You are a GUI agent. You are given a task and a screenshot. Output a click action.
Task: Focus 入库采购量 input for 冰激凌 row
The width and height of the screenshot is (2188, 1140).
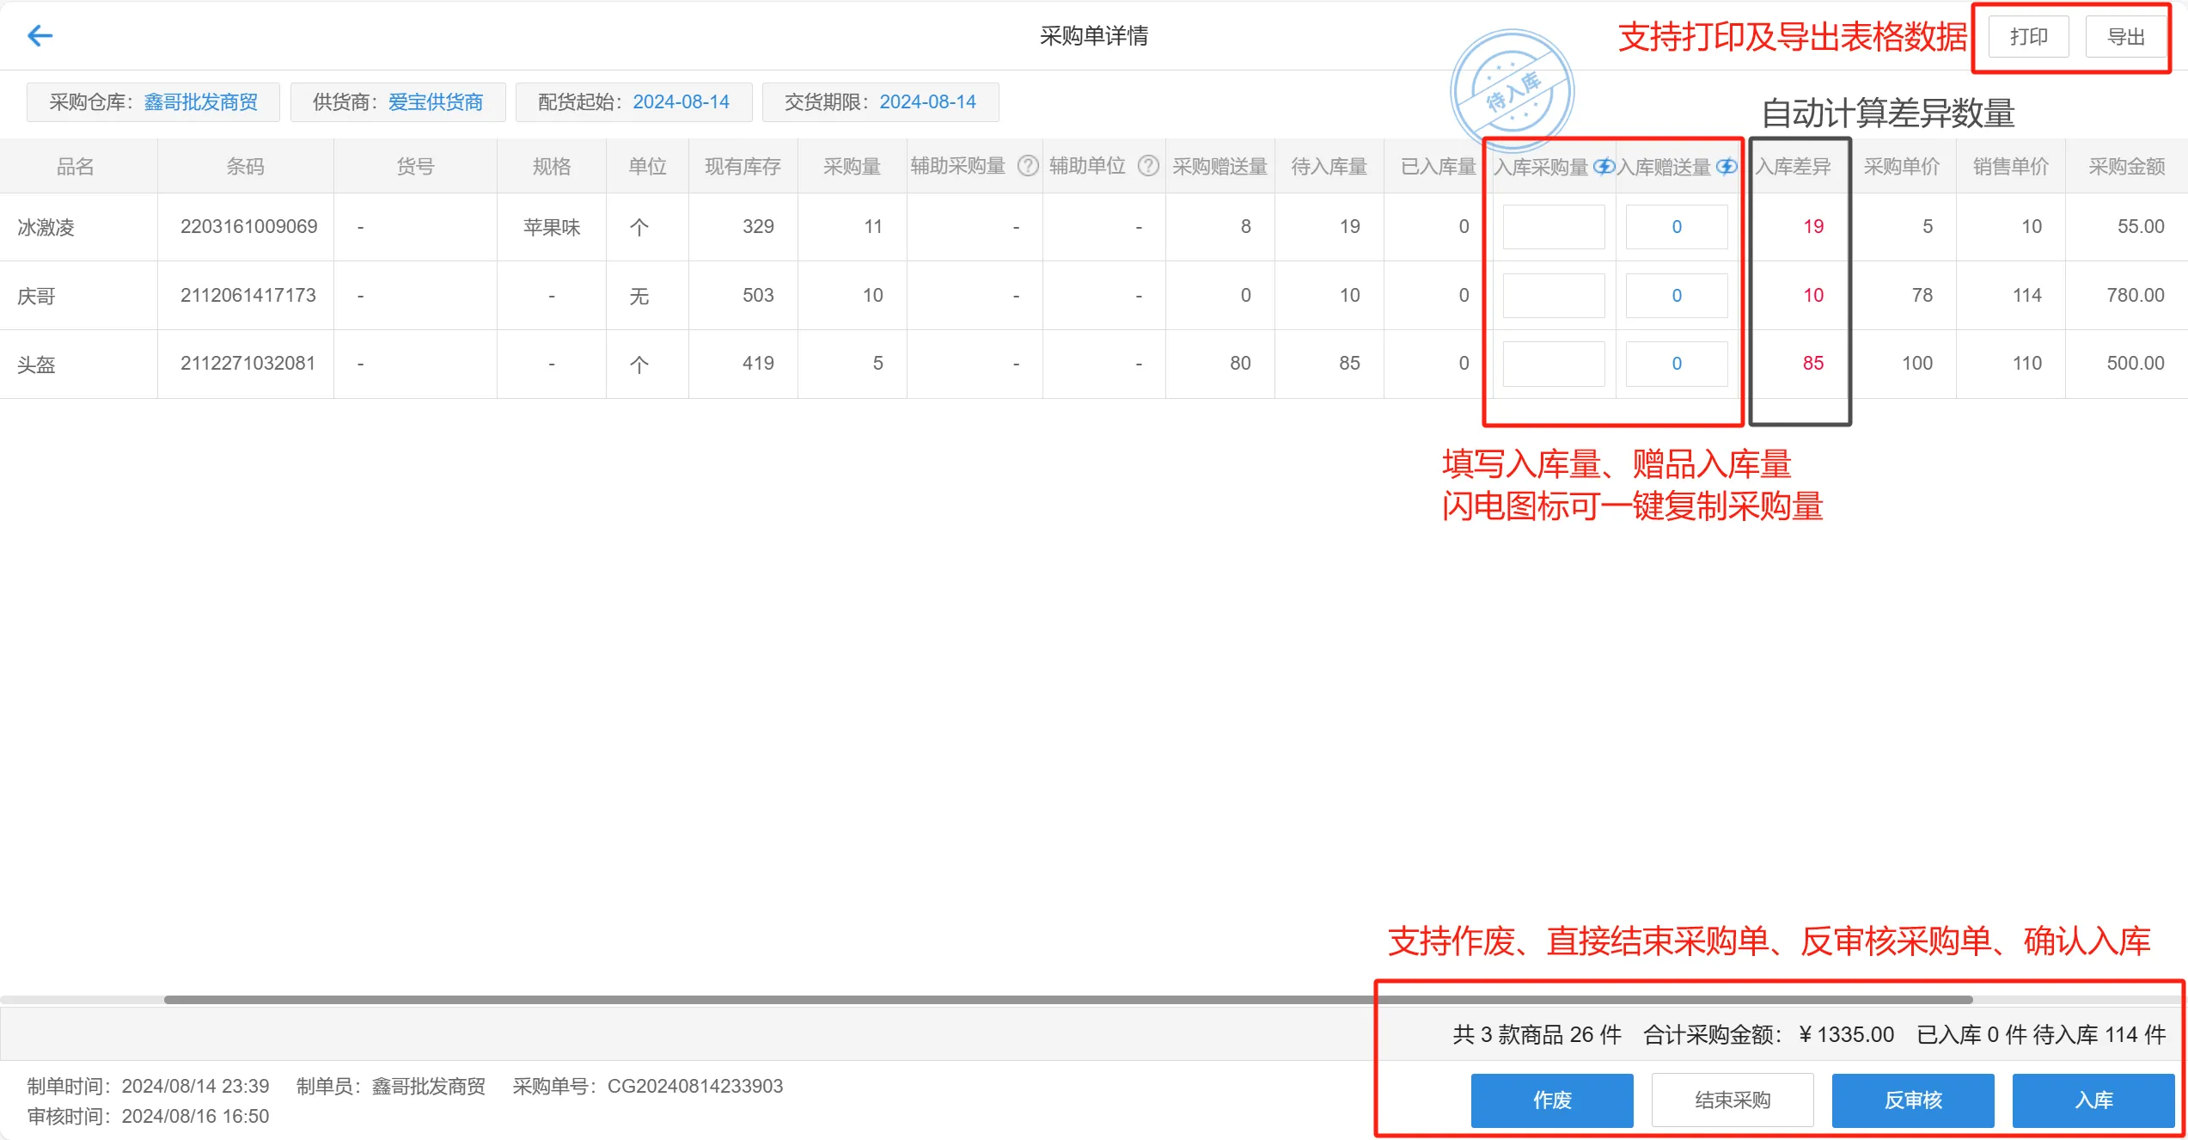tap(1553, 227)
